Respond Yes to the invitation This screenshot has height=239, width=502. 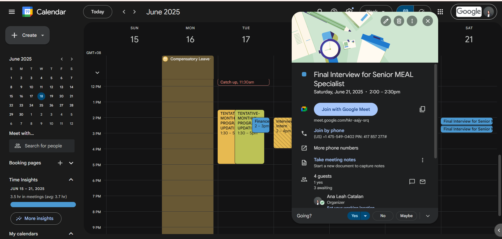pyautogui.click(x=354, y=216)
